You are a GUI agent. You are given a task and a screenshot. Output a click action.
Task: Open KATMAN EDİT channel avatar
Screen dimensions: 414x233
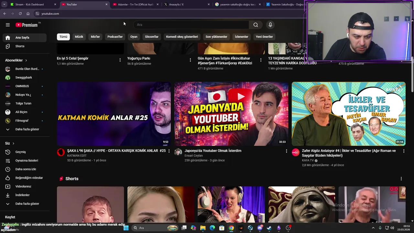click(x=61, y=152)
